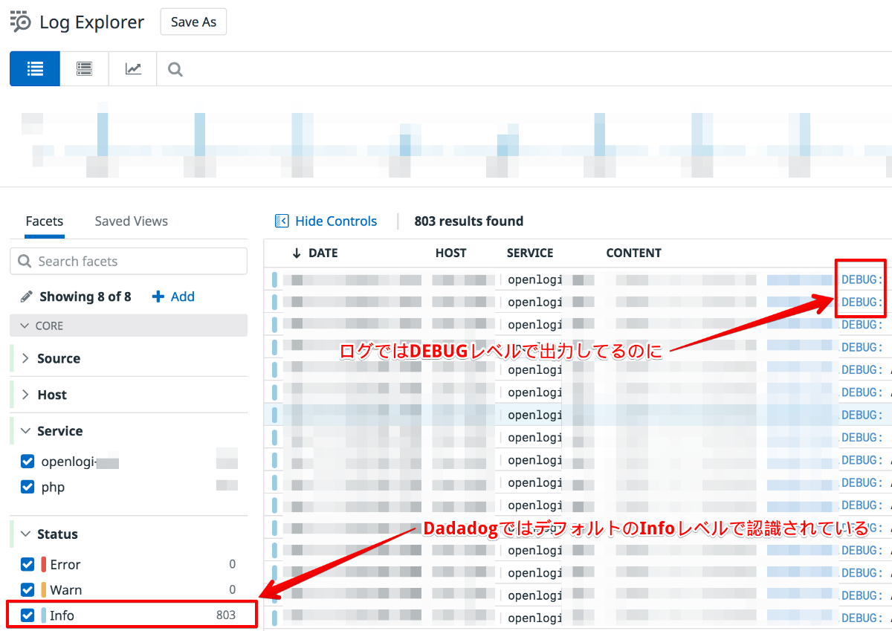Image resolution: width=892 pixels, height=631 pixels.
Task: Click the SERVICE column header
Action: coord(530,253)
